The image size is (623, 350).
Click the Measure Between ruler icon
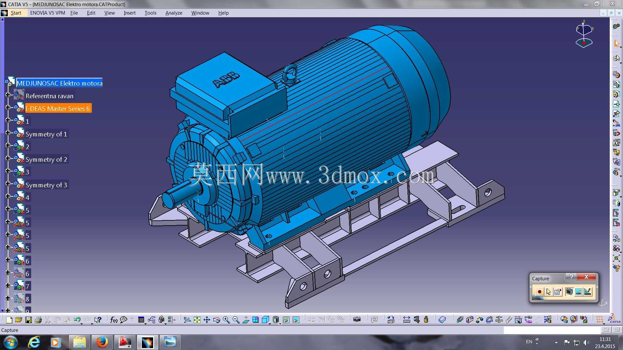407,320
